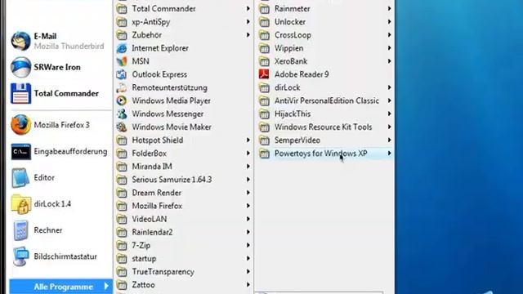Click the Rainmeter folder icon

pyautogui.click(x=264, y=9)
